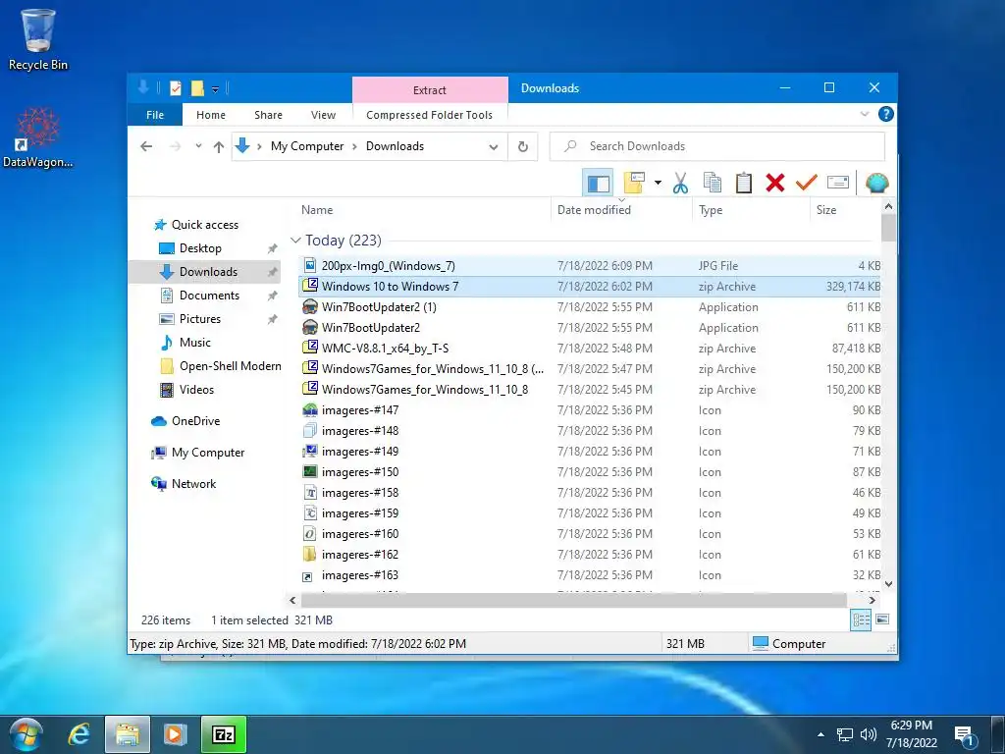This screenshot has height=754, width=1005.
Task: Select Network in navigation pane
Action: pos(193,484)
